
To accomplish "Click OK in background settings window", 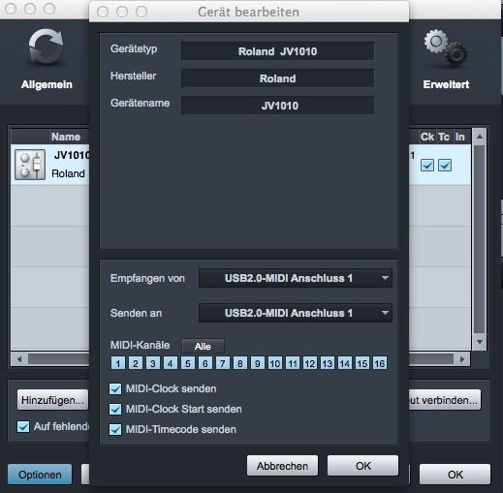I will (455, 475).
